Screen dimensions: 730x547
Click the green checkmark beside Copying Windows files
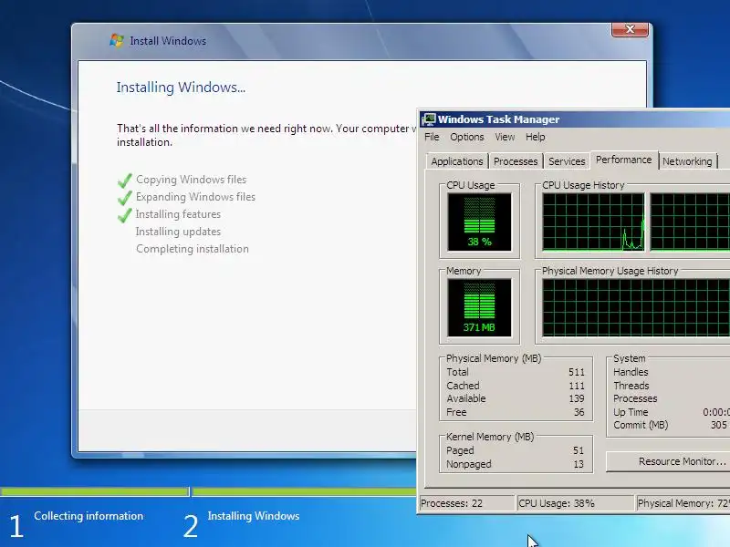click(124, 181)
